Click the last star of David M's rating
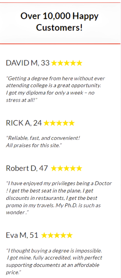This screenshot has height=278, width=121. [x=79, y=63]
